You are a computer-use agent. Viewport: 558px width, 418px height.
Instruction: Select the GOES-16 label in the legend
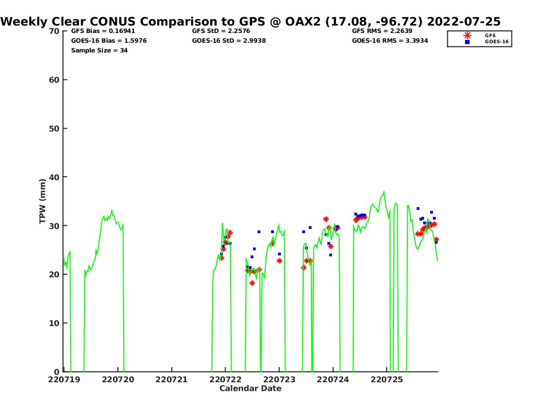coord(497,42)
